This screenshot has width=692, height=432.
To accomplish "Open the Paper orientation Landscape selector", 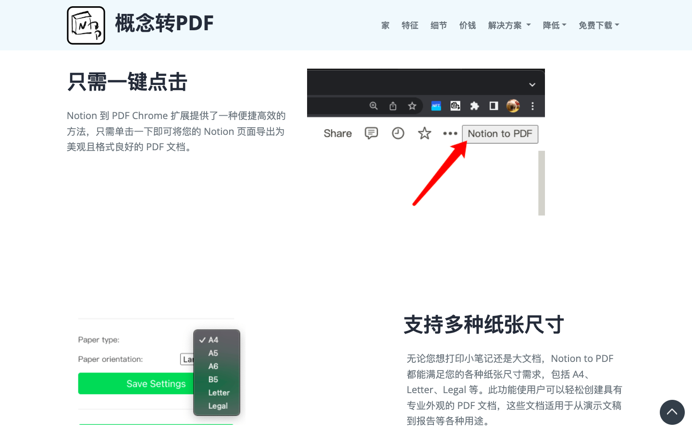I will point(189,359).
